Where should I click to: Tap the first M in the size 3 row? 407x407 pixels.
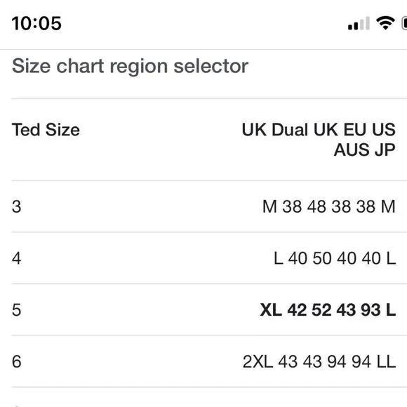pos(269,206)
